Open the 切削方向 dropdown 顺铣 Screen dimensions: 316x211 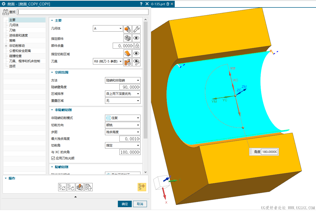pos(123,125)
